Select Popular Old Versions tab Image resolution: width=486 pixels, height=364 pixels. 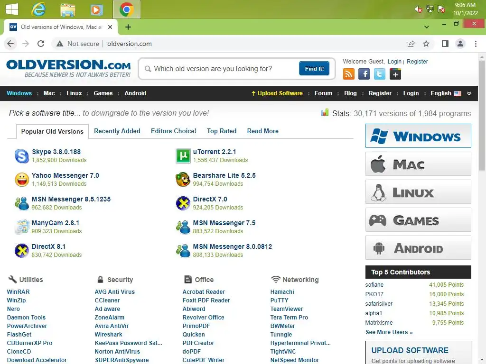[x=52, y=132]
